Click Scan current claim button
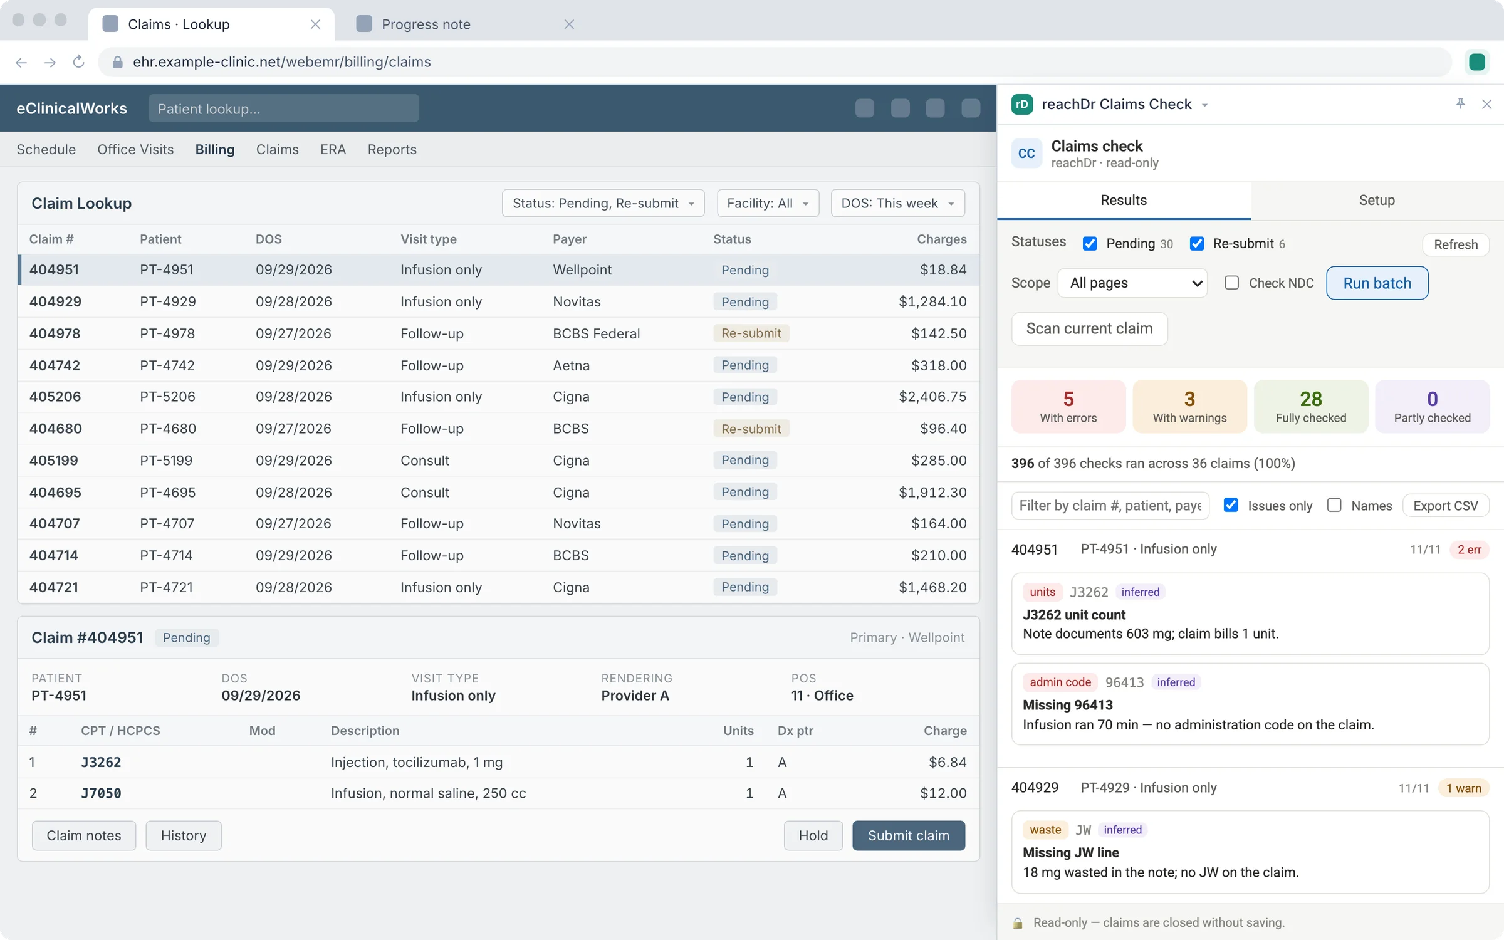Screen dimensions: 1504x940 [x=1089, y=329]
